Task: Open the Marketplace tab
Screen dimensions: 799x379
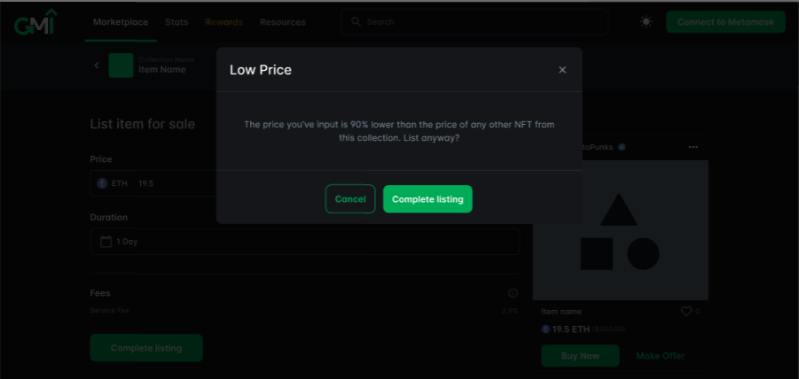Action: pos(121,22)
